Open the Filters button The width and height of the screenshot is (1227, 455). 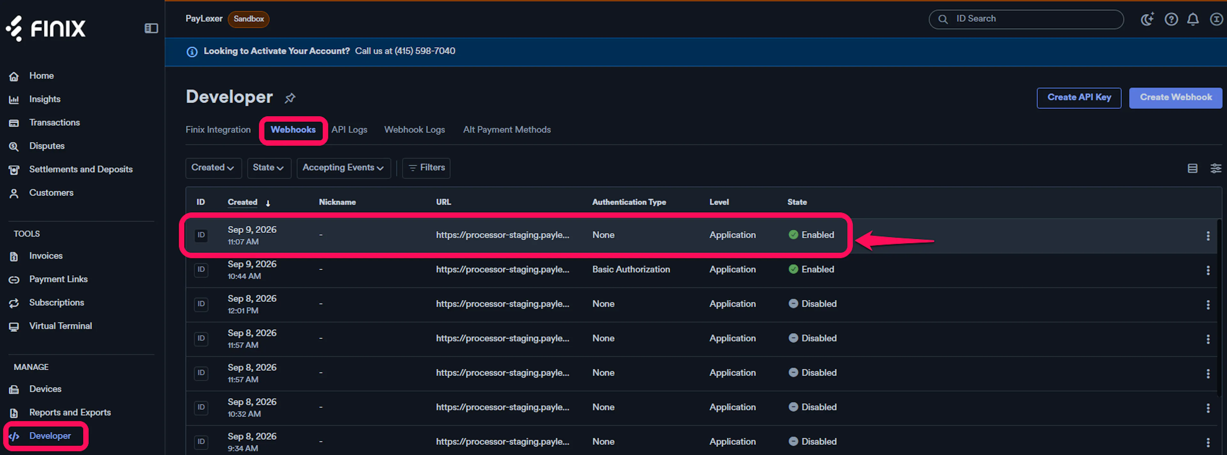426,168
